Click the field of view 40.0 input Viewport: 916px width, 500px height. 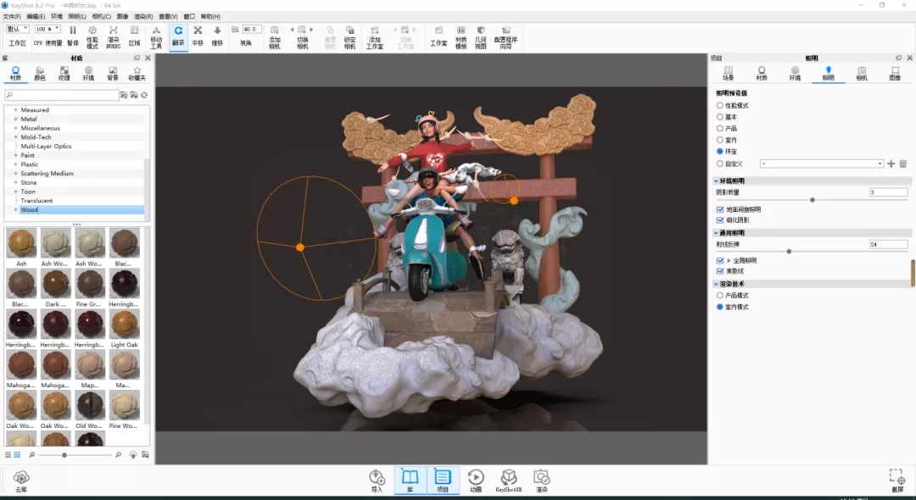click(x=252, y=29)
